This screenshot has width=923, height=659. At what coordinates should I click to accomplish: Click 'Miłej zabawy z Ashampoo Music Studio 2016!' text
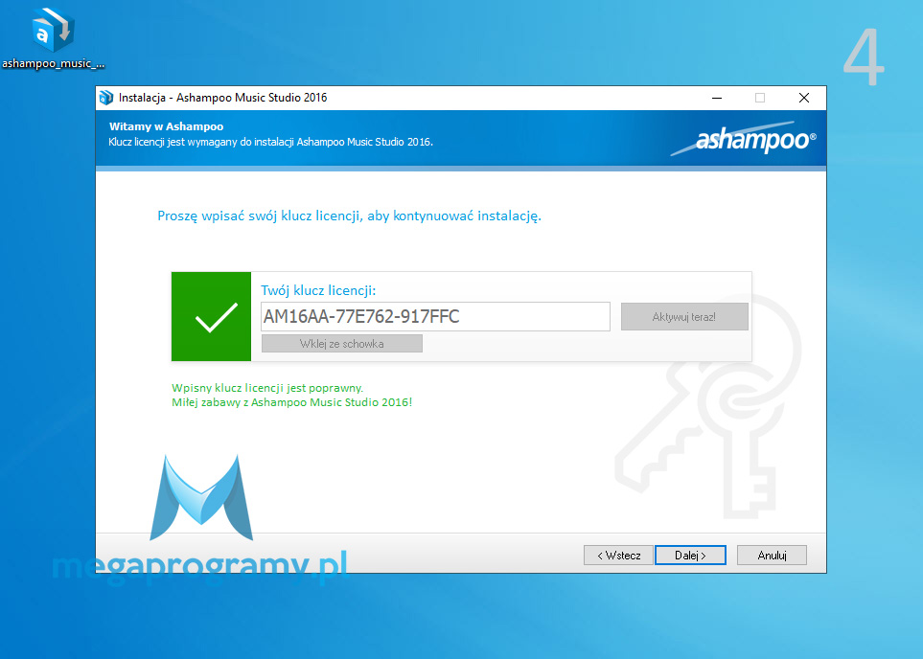click(292, 402)
